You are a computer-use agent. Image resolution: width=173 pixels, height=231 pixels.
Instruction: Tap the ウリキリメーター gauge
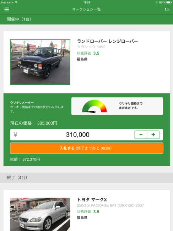pyautogui.click(x=94, y=106)
